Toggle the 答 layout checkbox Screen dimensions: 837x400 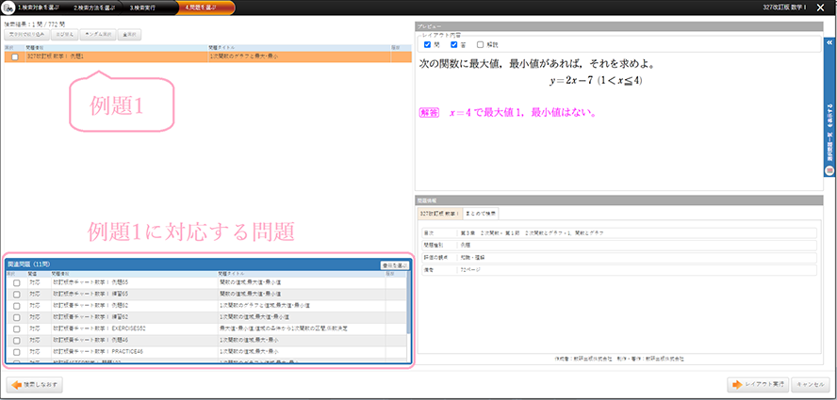[x=454, y=44]
